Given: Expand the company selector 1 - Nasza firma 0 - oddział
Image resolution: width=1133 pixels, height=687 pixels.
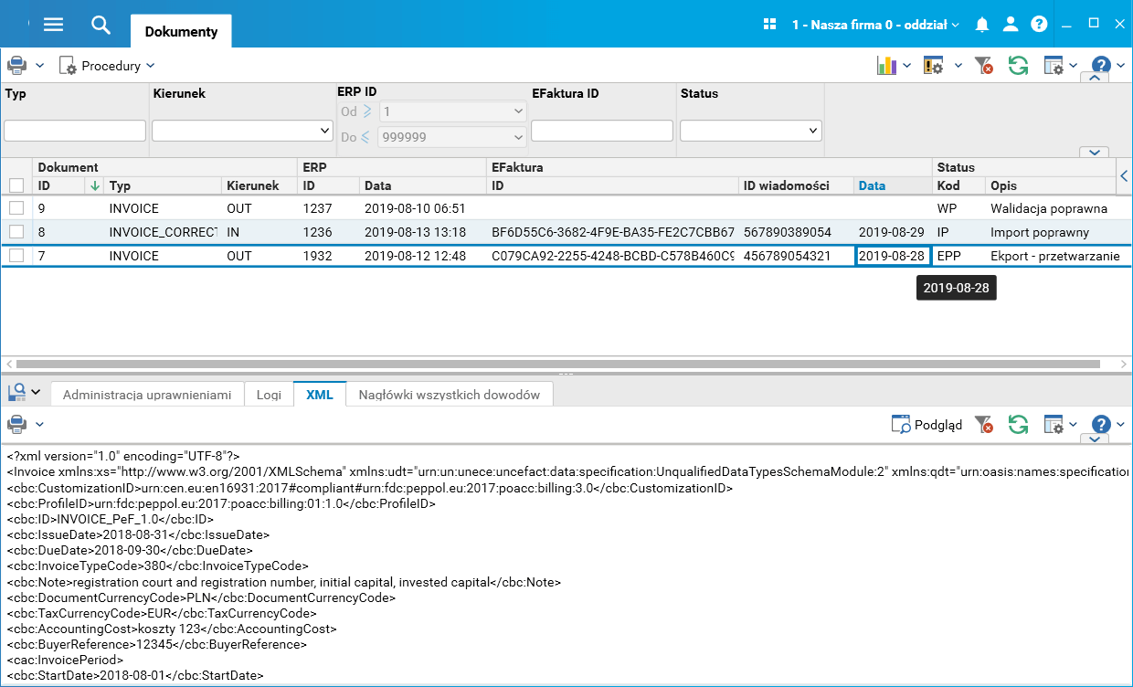Looking at the screenshot, I should coord(875,25).
